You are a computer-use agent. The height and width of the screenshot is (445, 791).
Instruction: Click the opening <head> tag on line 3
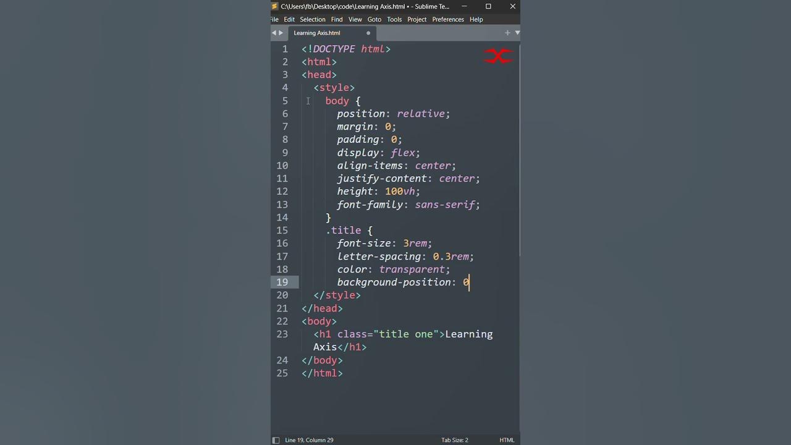tap(319, 75)
